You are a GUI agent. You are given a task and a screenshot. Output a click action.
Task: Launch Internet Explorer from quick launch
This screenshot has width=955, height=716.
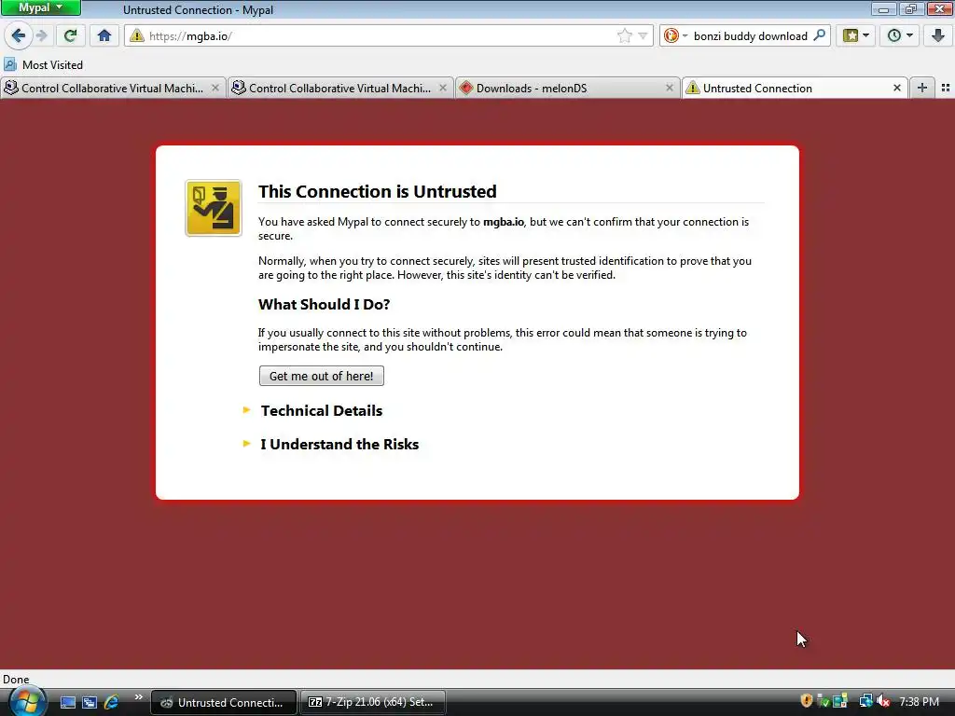click(x=111, y=703)
